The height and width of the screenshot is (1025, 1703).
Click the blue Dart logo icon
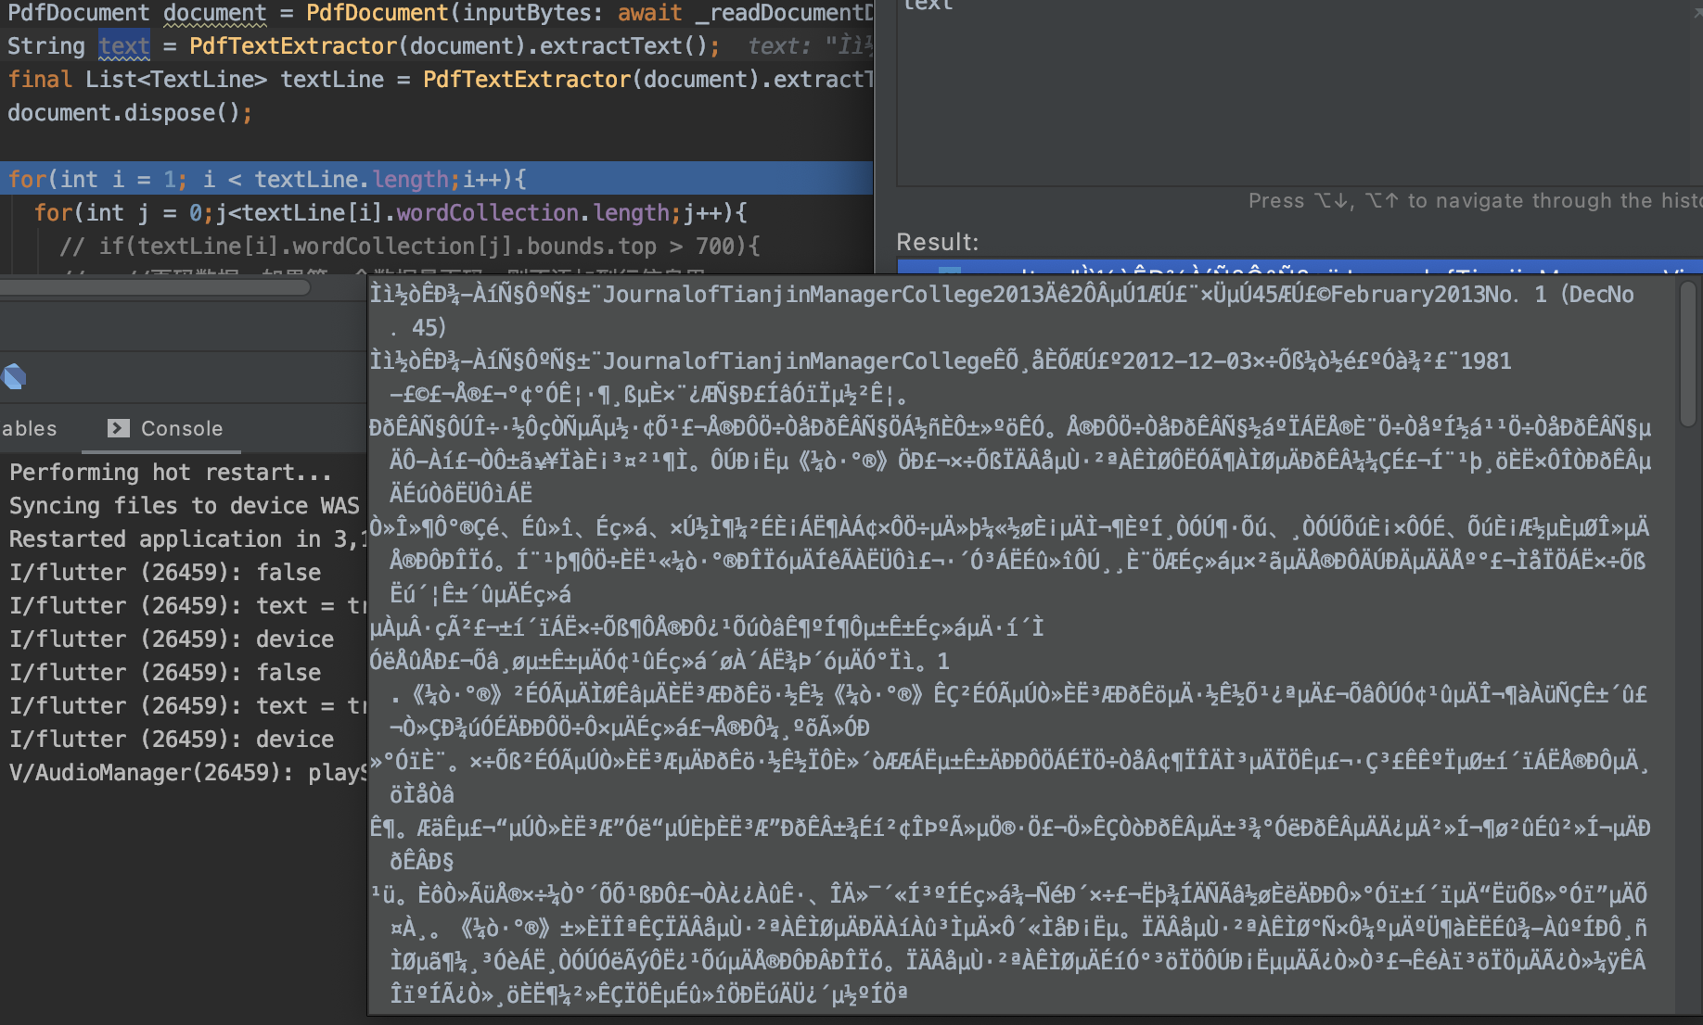(x=13, y=376)
